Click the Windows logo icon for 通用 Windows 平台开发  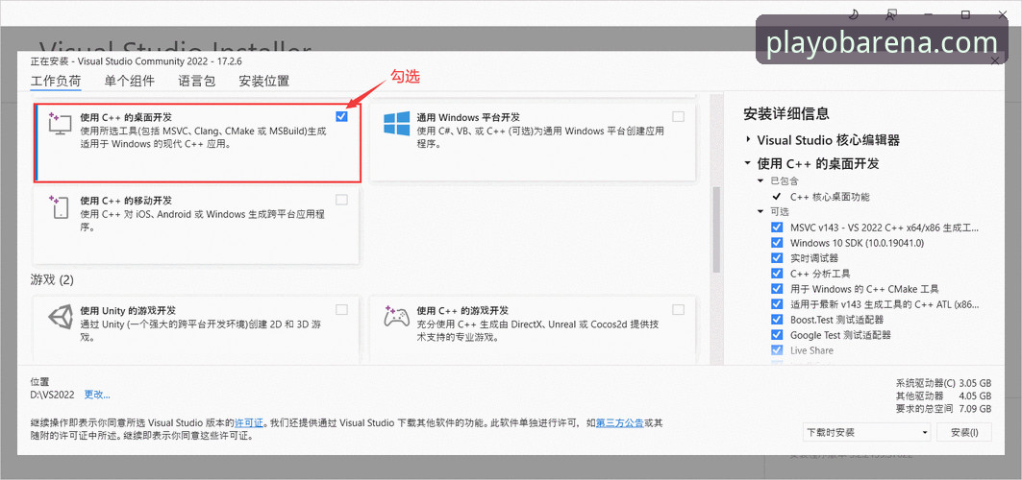396,124
